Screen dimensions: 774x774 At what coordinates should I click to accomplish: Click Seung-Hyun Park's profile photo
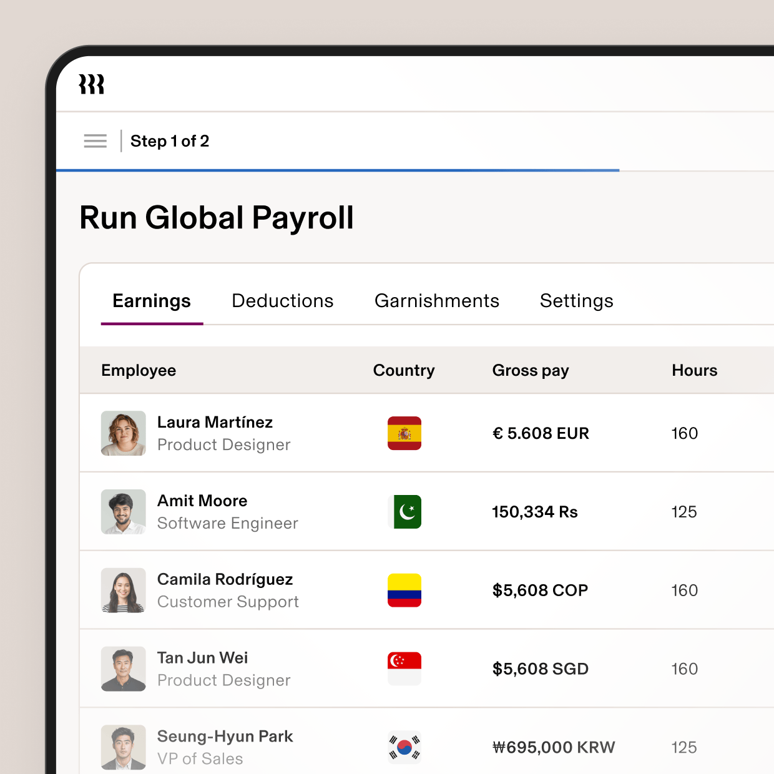123,747
